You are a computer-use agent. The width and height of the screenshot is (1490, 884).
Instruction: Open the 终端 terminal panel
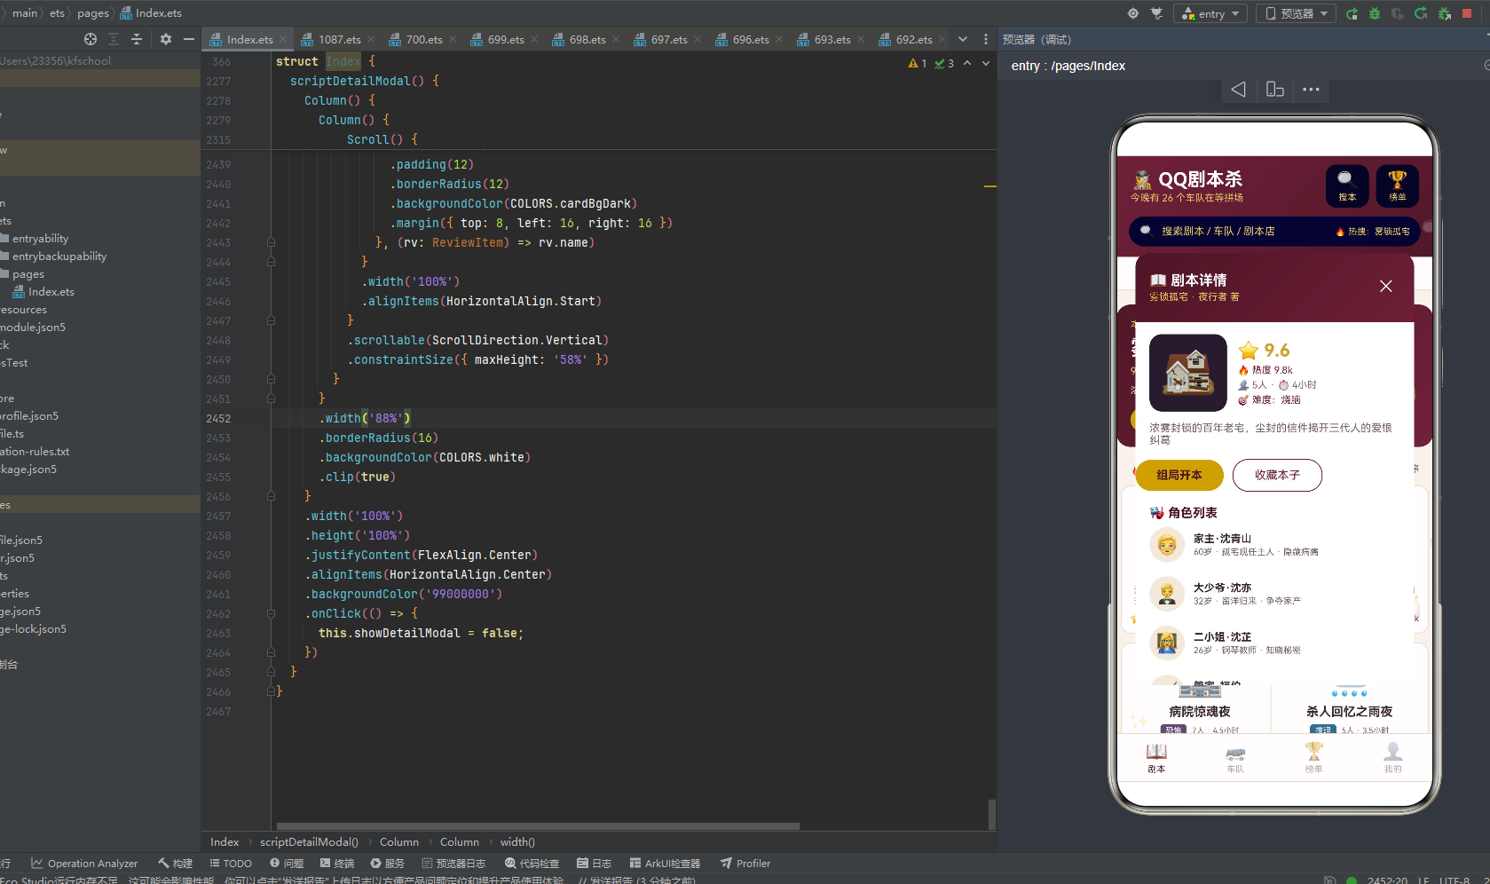tap(337, 863)
